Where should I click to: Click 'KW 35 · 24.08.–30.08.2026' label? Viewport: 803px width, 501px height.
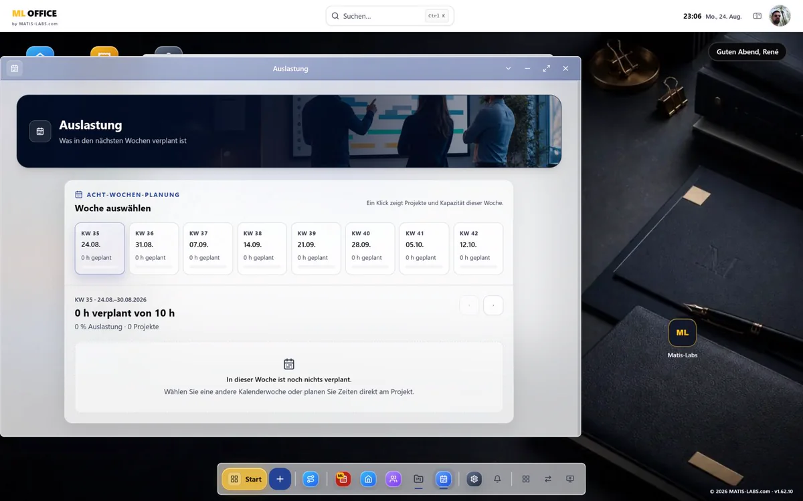click(x=110, y=300)
